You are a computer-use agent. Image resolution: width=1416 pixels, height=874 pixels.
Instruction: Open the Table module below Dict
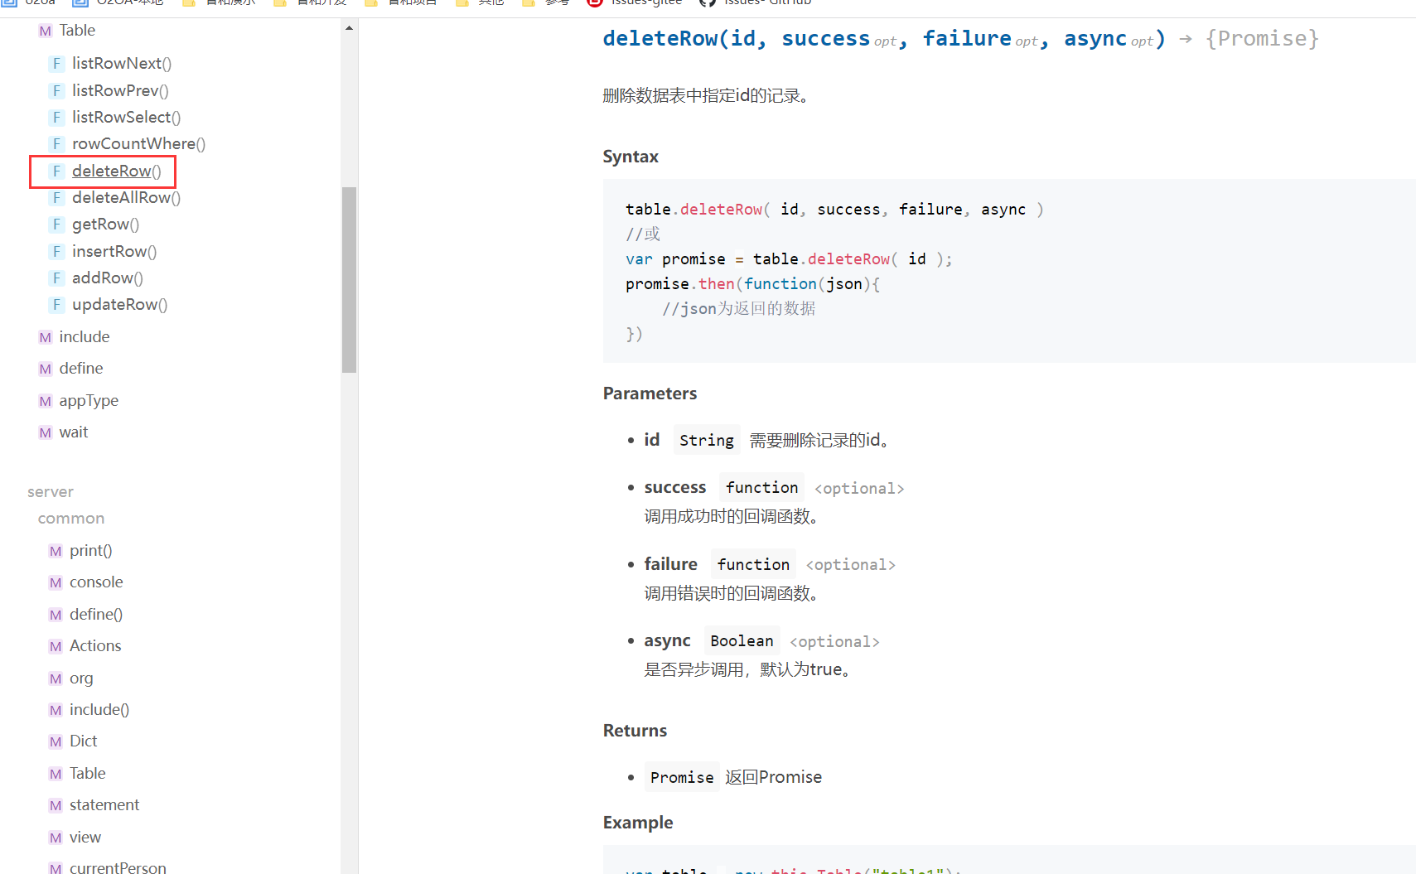pos(88,774)
